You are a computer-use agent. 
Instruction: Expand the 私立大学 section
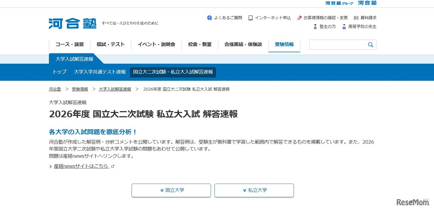[254, 190]
